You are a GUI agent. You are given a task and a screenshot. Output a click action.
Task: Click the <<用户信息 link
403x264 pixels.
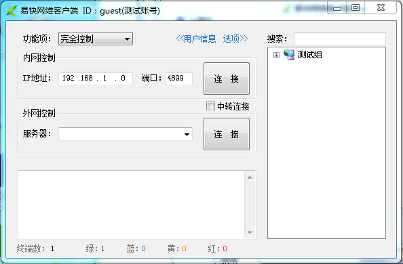pos(196,39)
